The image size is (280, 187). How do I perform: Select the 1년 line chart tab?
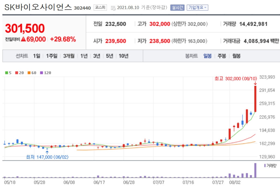tap(84, 56)
